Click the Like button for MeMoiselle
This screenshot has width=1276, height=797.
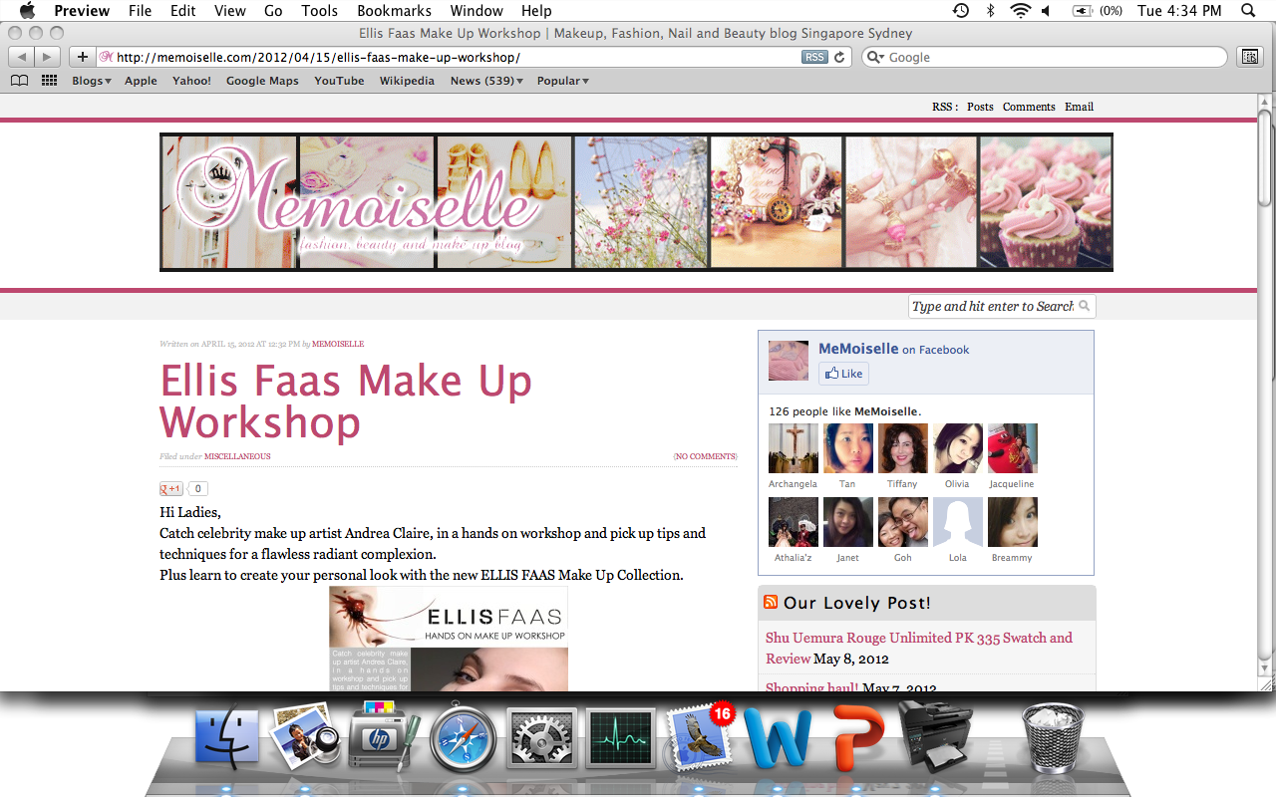[843, 374]
